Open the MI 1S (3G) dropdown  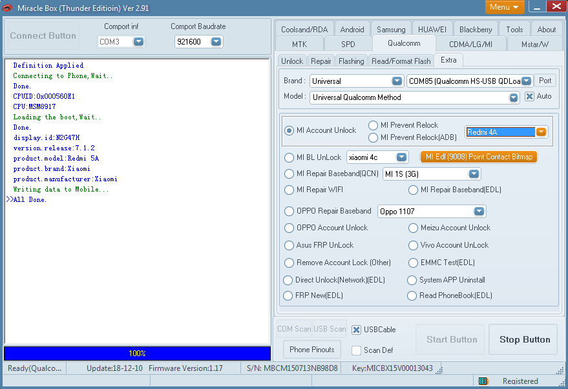tap(474, 174)
